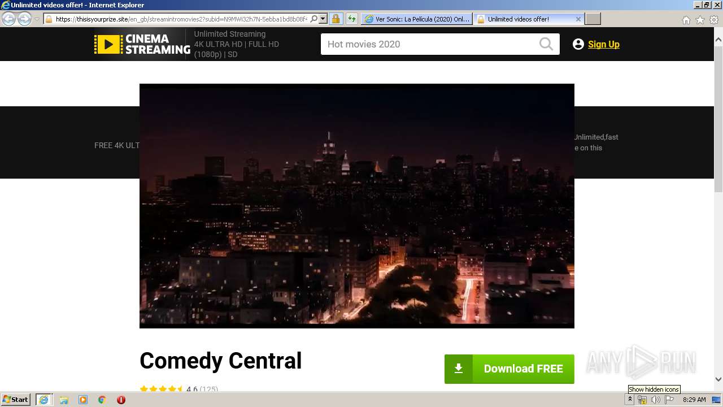723x407 pixels.
Task: Expand the address bar URL dropdown arrow
Action: (x=323, y=19)
